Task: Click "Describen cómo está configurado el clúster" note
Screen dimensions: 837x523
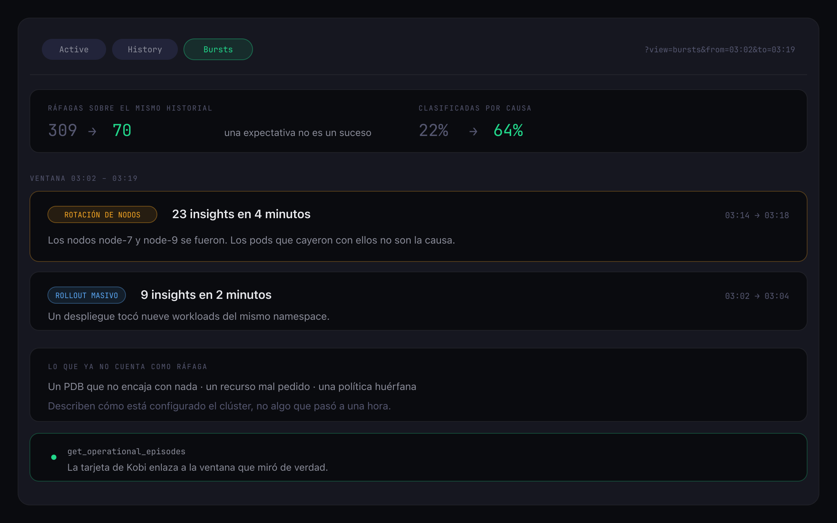Action: pos(219,406)
